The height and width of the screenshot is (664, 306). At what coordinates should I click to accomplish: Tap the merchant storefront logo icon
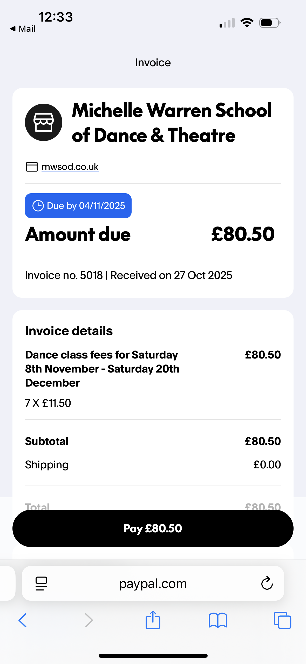click(44, 122)
